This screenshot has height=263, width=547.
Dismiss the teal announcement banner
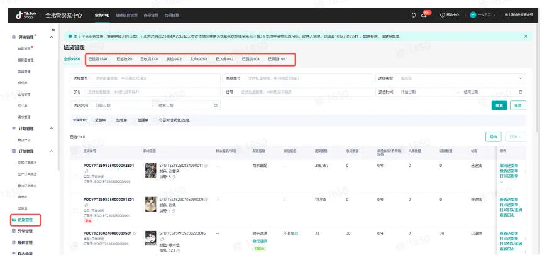(526, 36)
